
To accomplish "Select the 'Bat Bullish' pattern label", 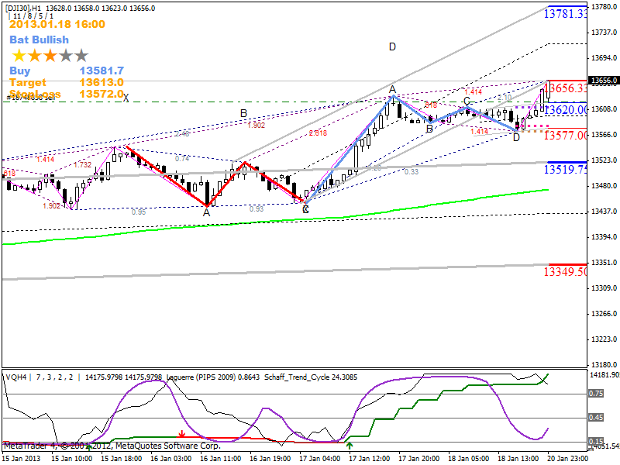I will pos(40,40).
